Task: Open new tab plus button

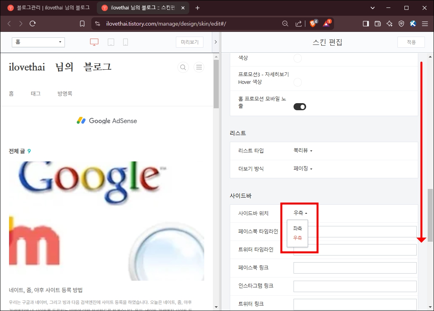Action: pos(198,8)
